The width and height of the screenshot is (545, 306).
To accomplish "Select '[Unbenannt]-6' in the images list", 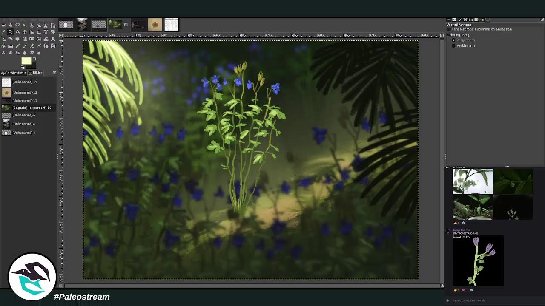I will (x=29, y=115).
